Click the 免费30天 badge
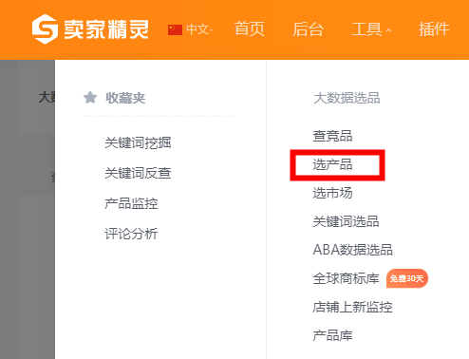The width and height of the screenshot is (469, 359). pos(407,278)
